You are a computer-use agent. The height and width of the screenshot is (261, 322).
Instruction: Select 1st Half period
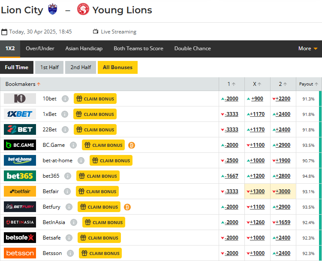49,67
